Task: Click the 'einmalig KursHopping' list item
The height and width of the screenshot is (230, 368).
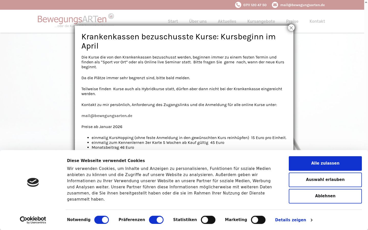Action: (189, 137)
